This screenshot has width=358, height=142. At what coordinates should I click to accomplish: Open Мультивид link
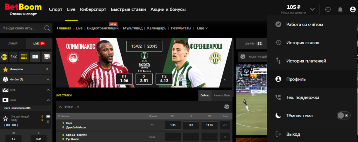pyautogui.click(x=133, y=28)
